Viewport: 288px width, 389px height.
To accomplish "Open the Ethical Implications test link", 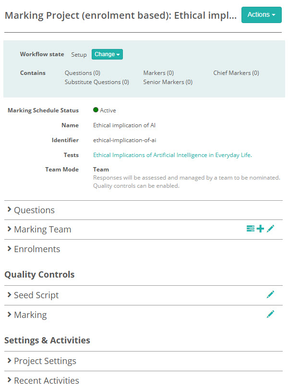I will tap(172, 155).
